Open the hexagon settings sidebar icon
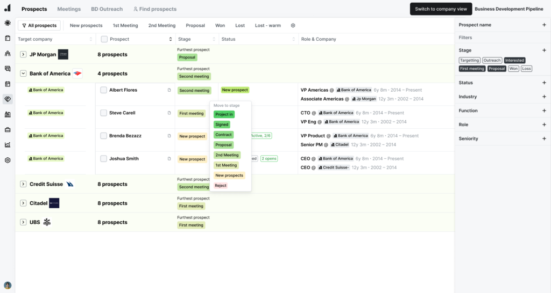 (8, 160)
